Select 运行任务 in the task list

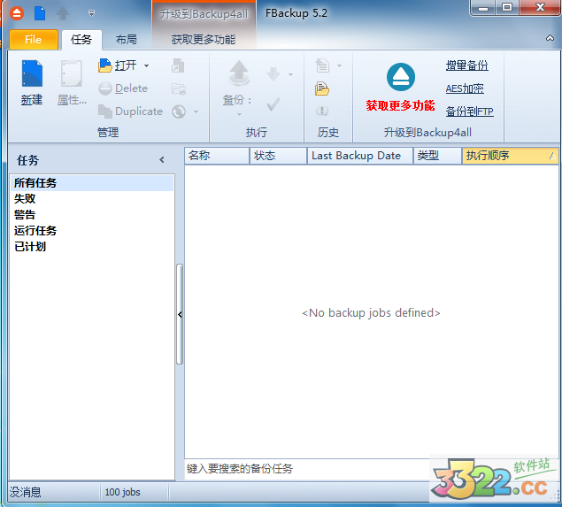point(92,230)
